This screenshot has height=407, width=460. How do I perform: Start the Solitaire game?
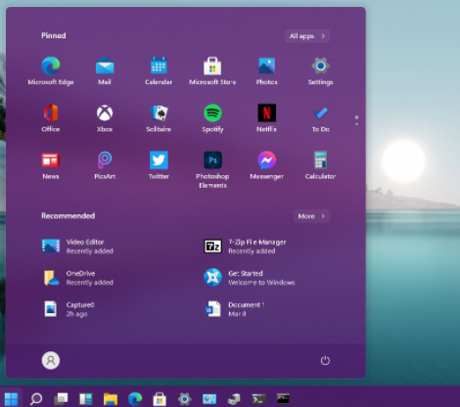[159, 118]
